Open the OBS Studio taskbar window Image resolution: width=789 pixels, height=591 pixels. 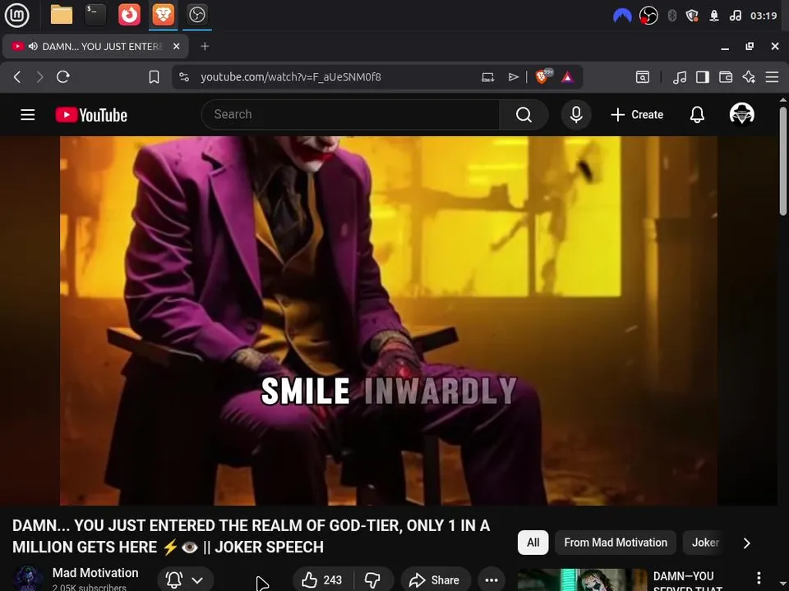click(x=196, y=15)
